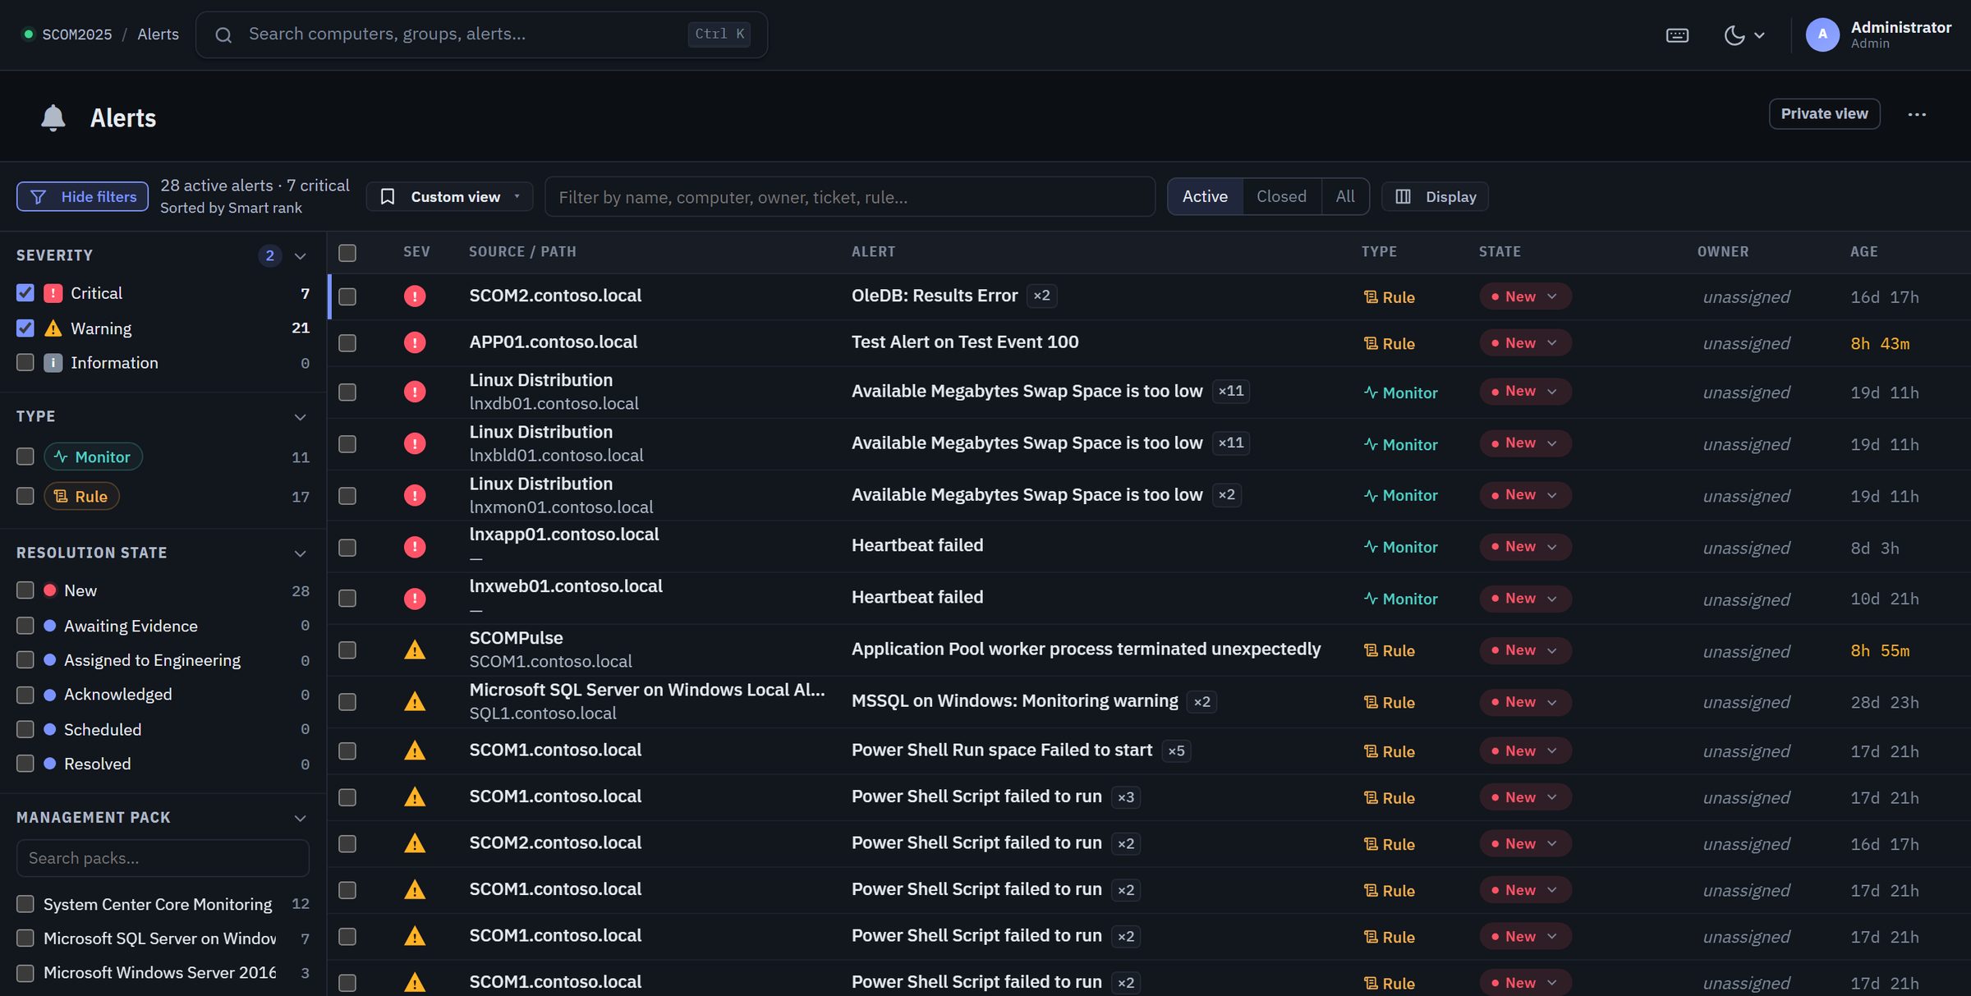Switch to the Closed tab
The width and height of the screenshot is (1971, 996).
[1281, 197]
